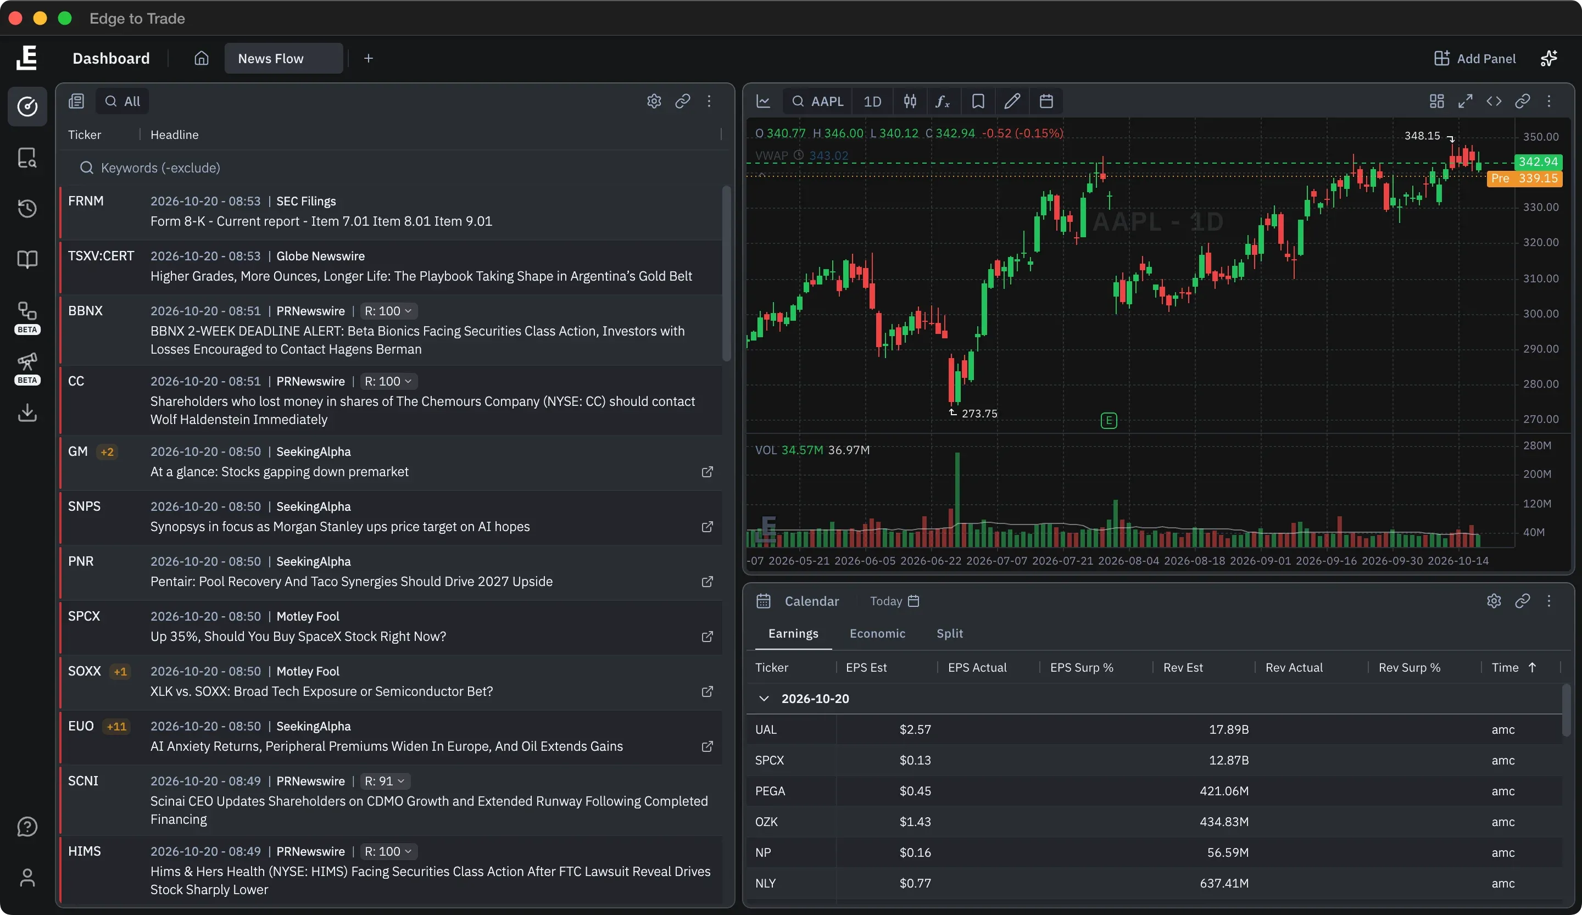Add a new dashboard tab with plus
1582x915 pixels.
pyautogui.click(x=369, y=58)
